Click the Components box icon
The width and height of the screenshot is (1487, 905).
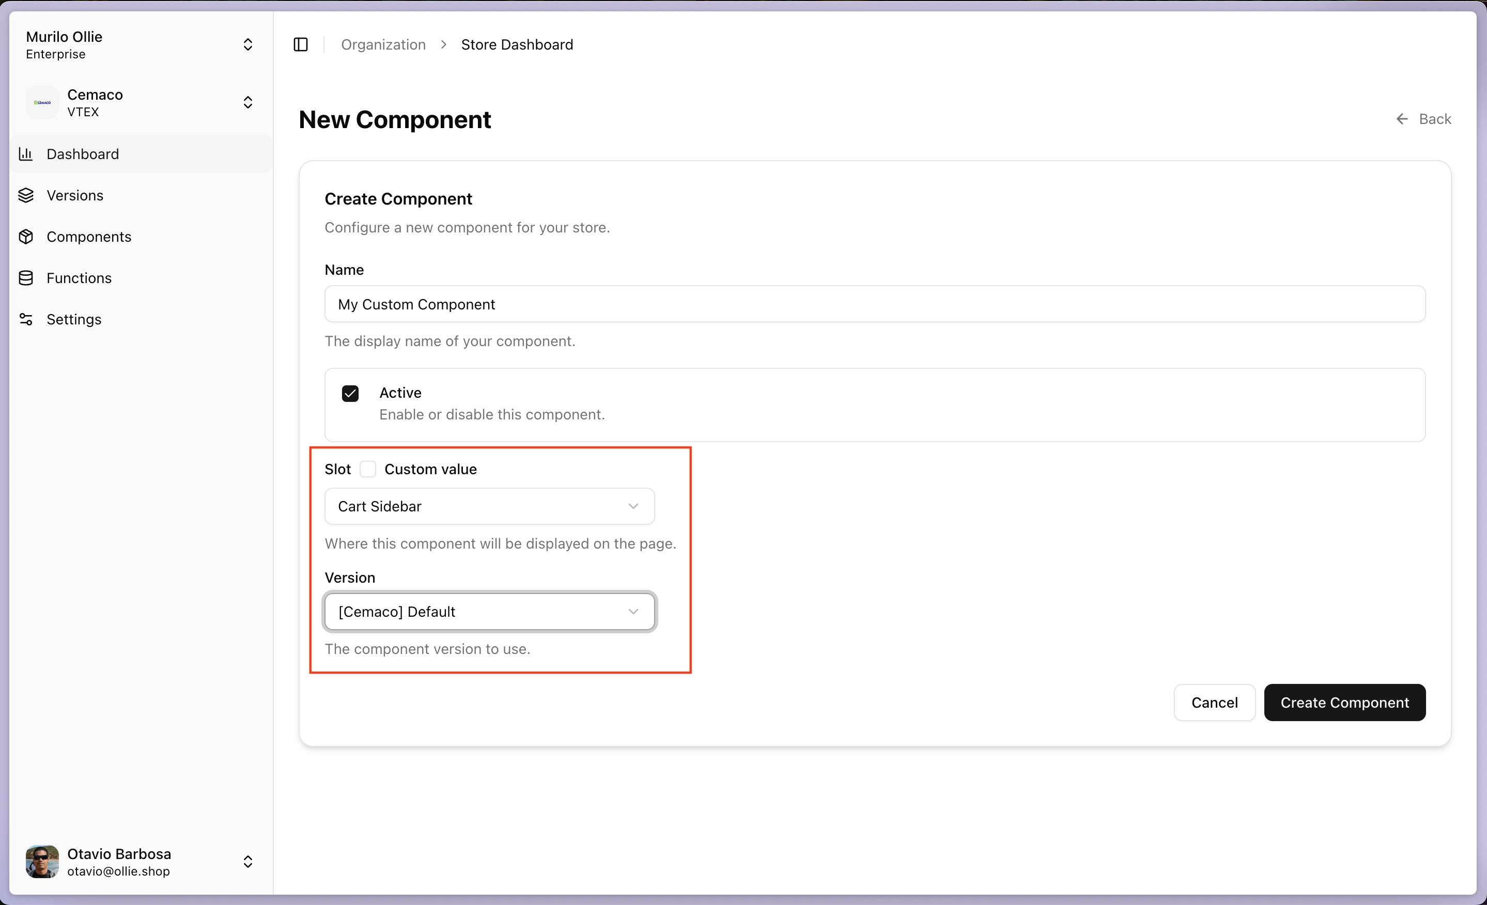26,237
